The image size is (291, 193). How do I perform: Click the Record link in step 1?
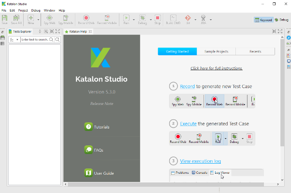click(x=188, y=86)
